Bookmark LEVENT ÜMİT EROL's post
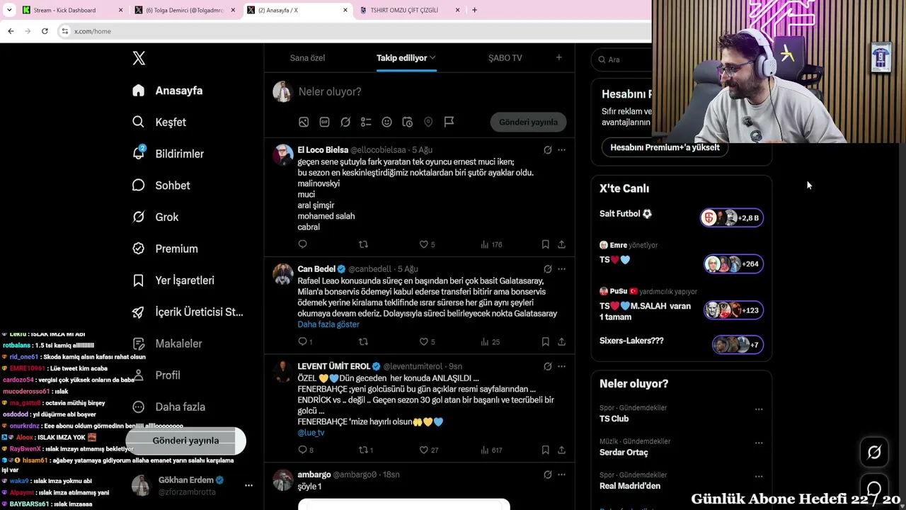 [545, 450]
